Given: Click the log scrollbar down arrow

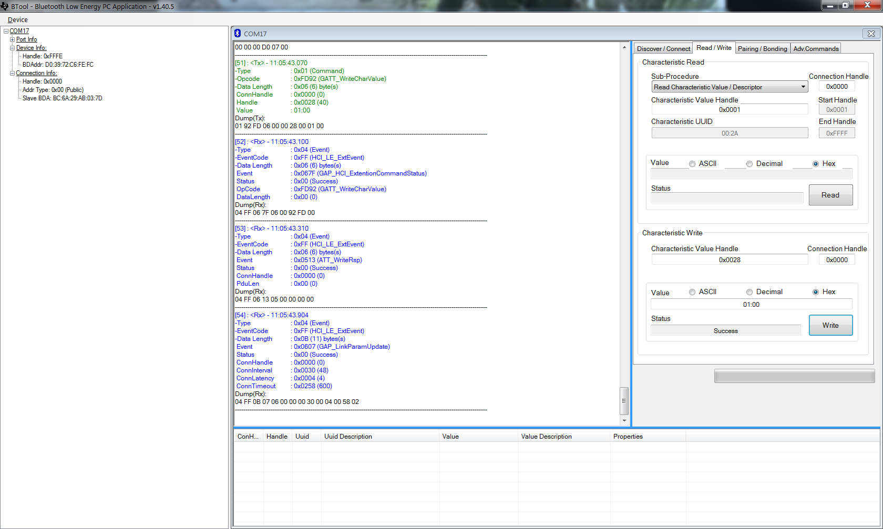Looking at the screenshot, I should (x=624, y=420).
